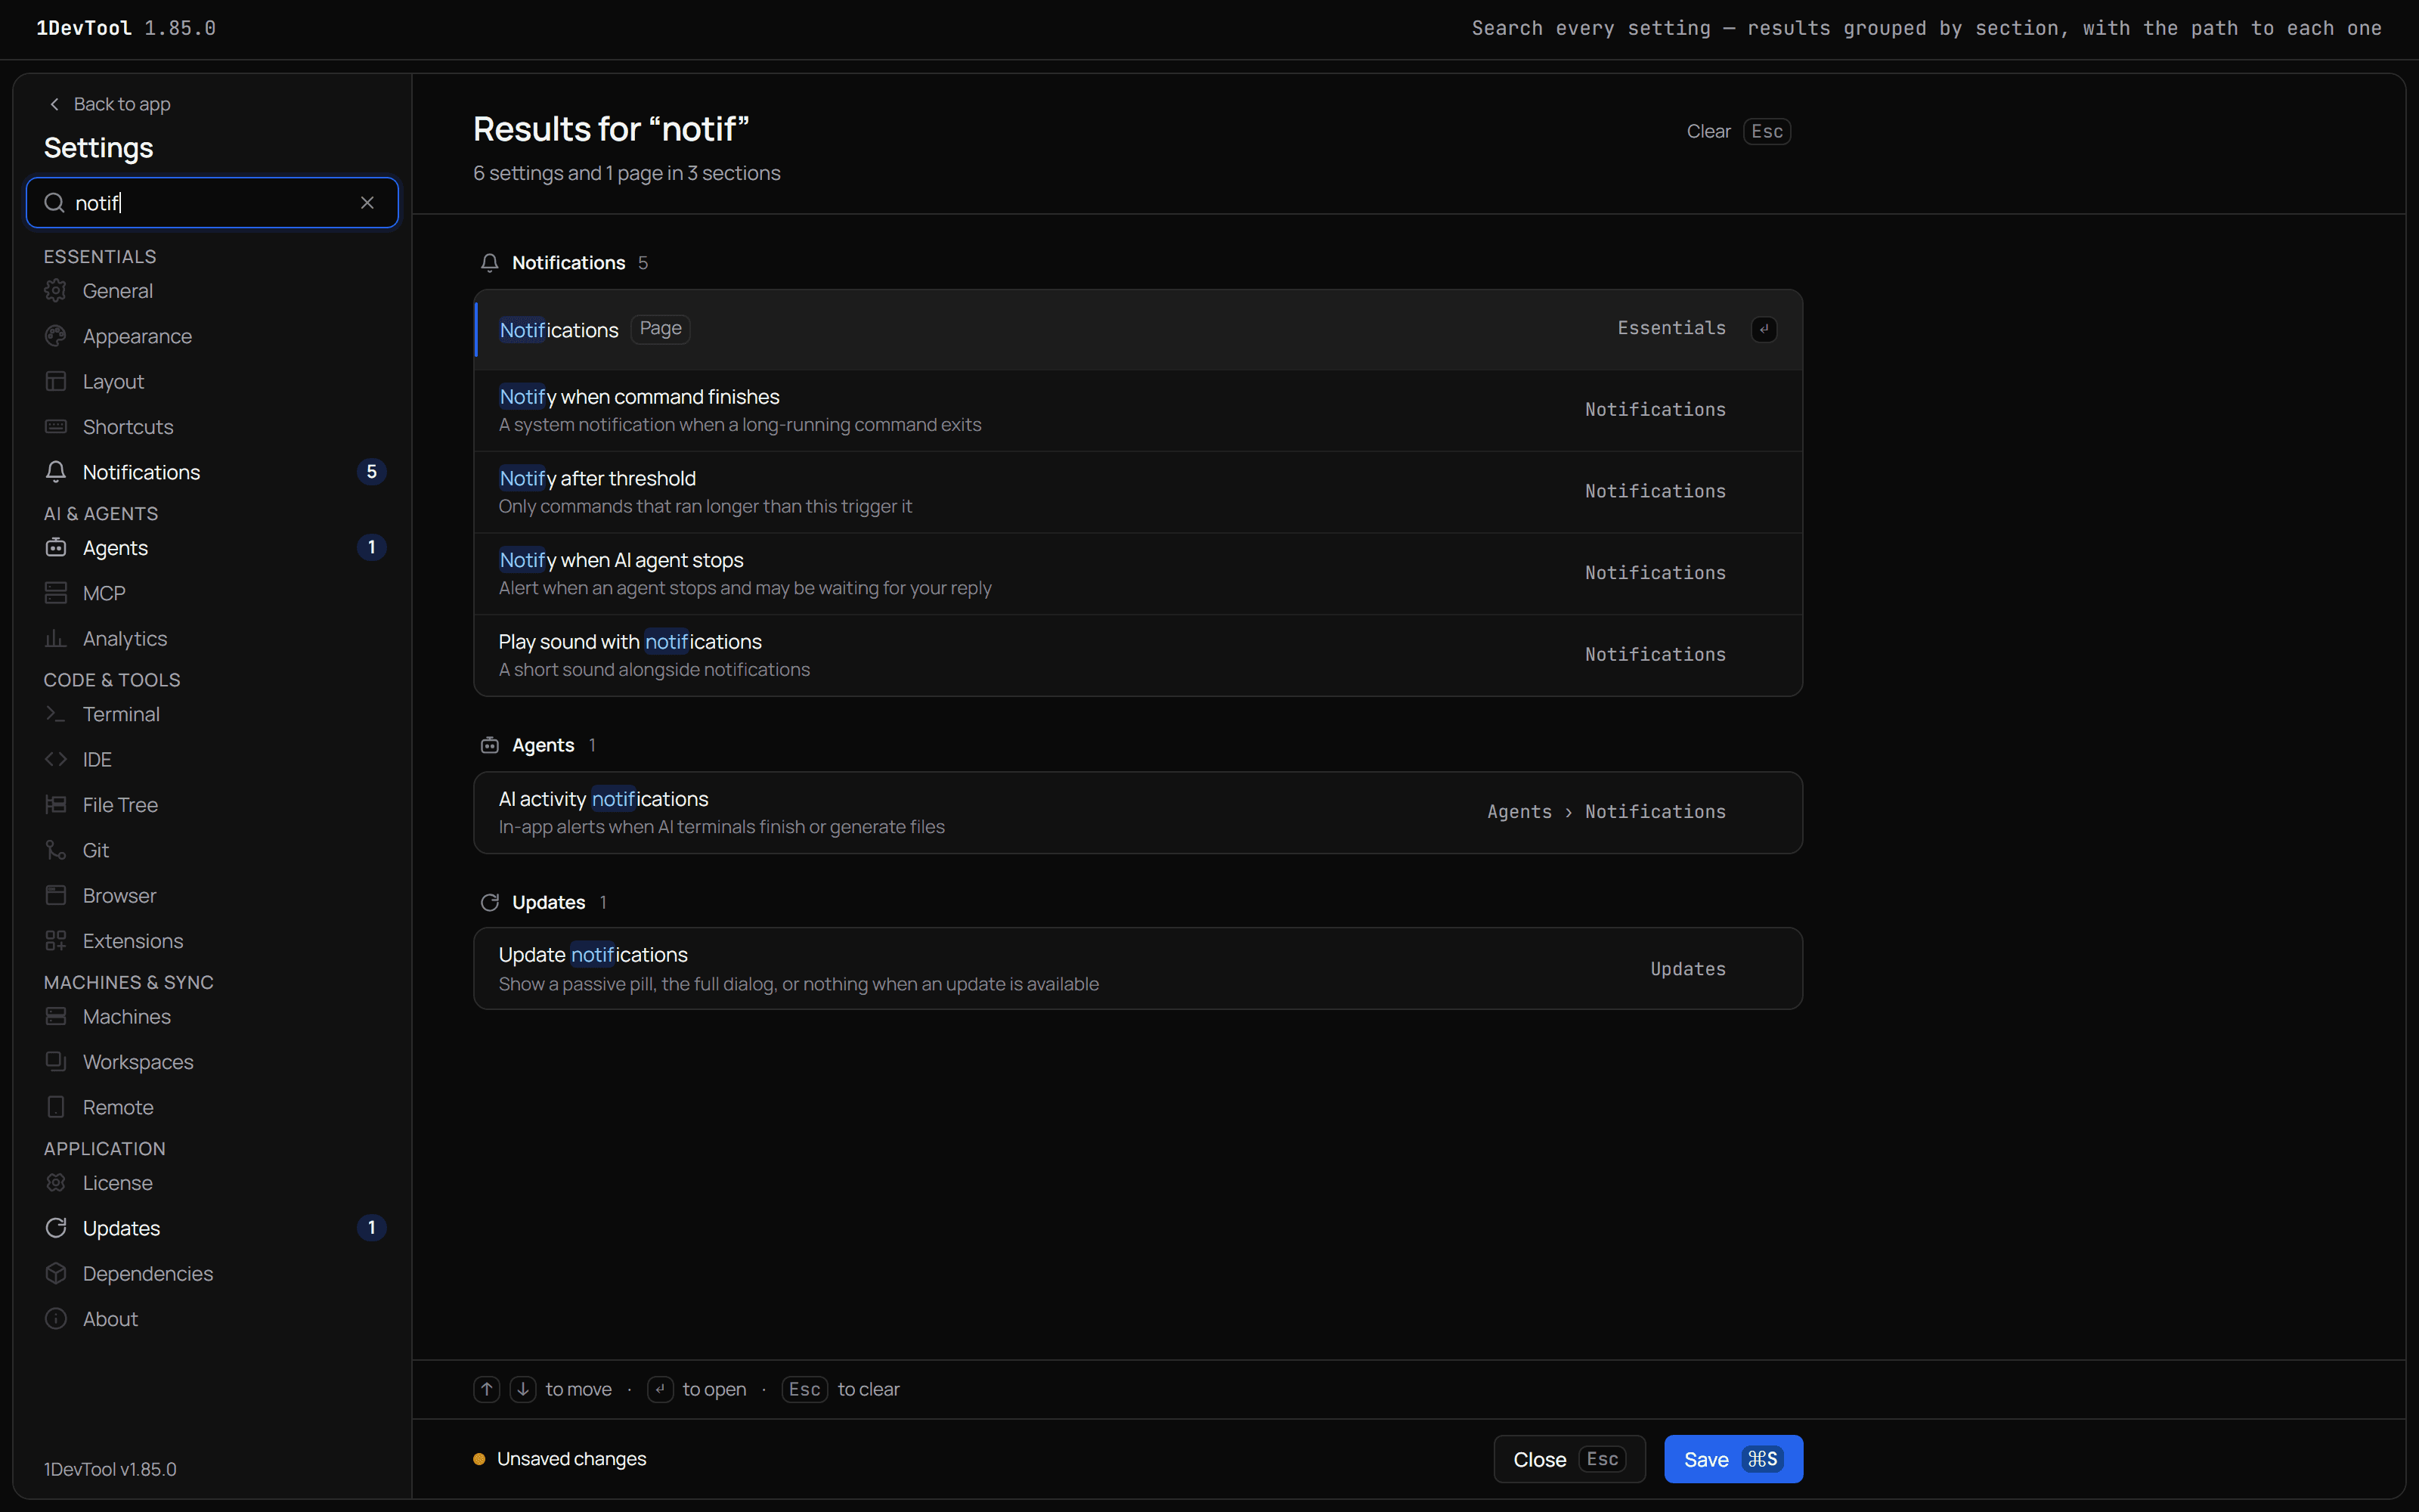Open 'Notify after threshold' result
The width and height of the screenshot is (2419, 1512).
[x=1138, y=492]
